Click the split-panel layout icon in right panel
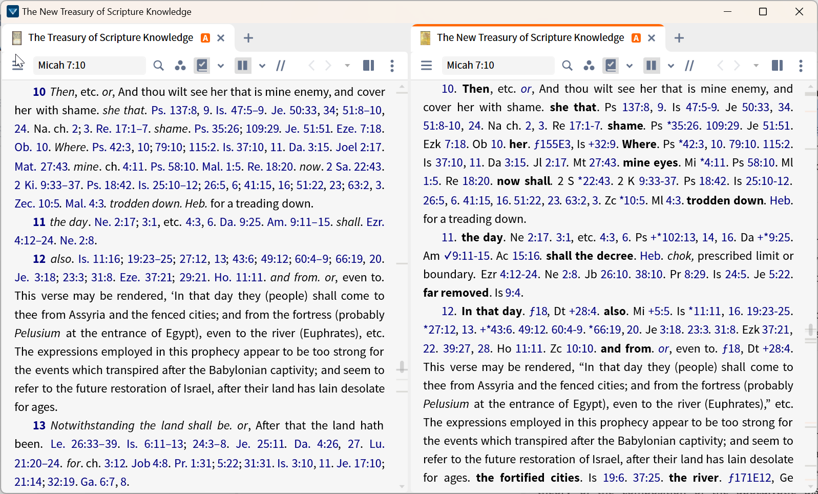 click(x=777, y=65)
